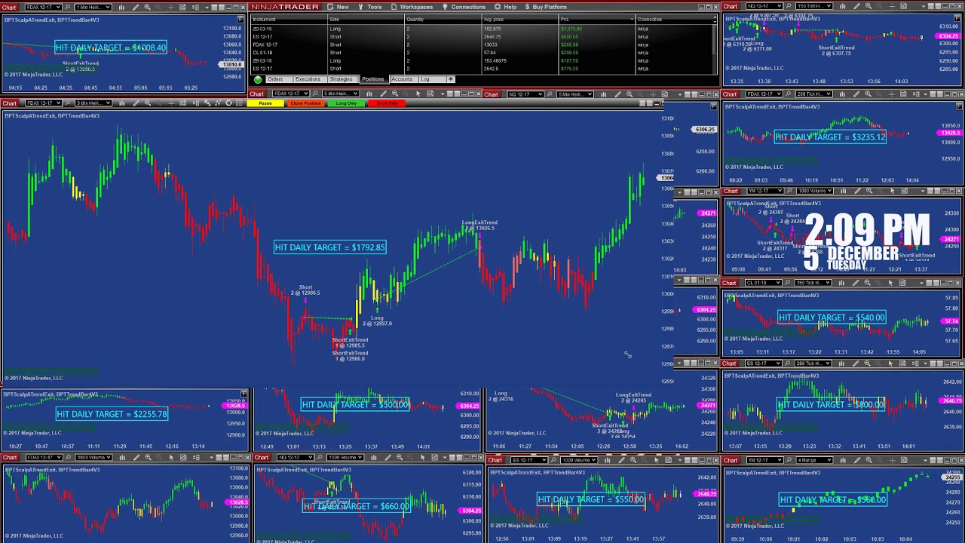The width and height of the screenshot is (965, 543).
Task: Zoom in on the 5 Min NQ chart
Action: (630, 94)
